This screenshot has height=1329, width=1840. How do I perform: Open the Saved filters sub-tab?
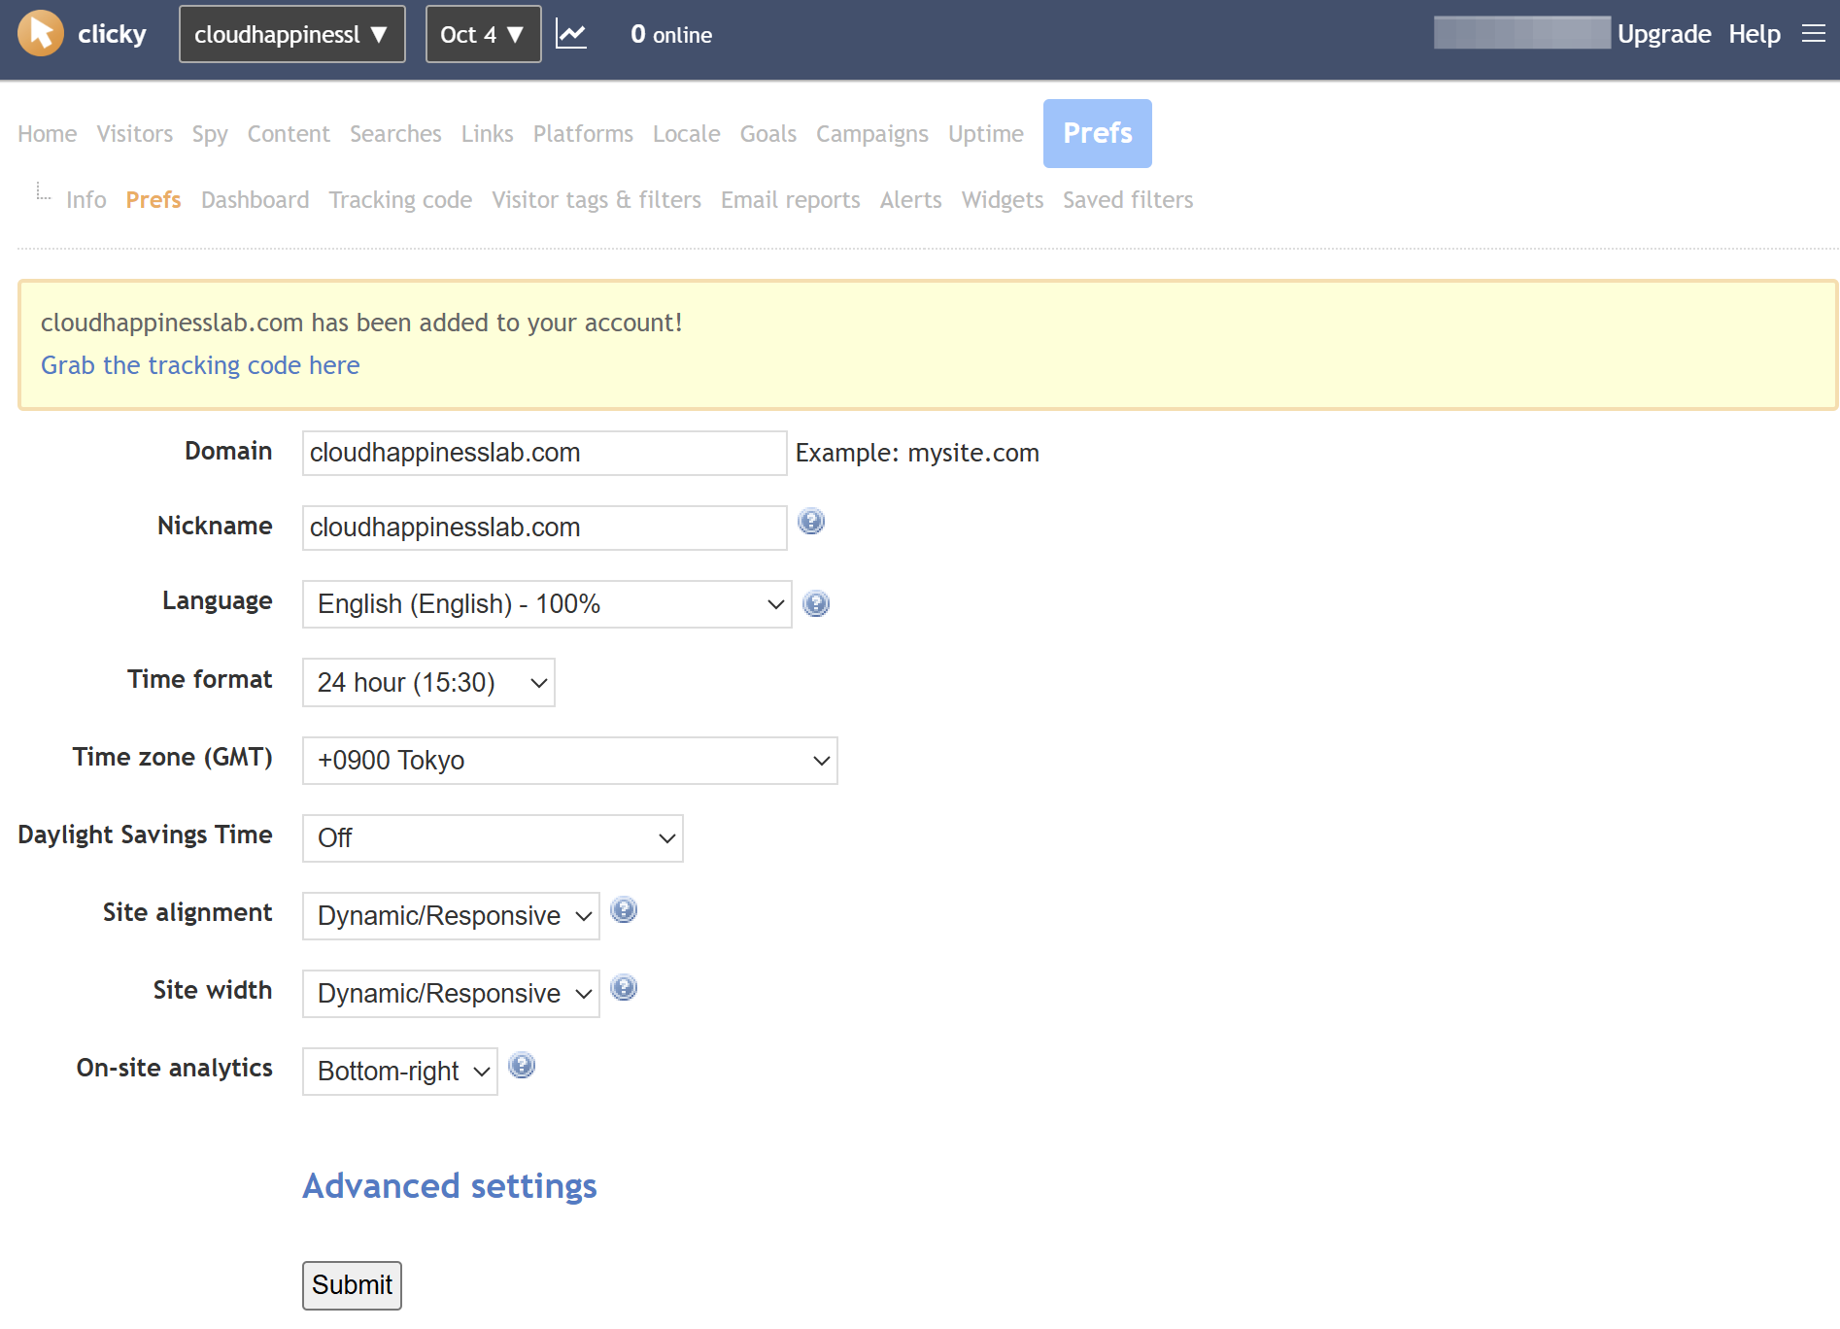[1128, 200]
